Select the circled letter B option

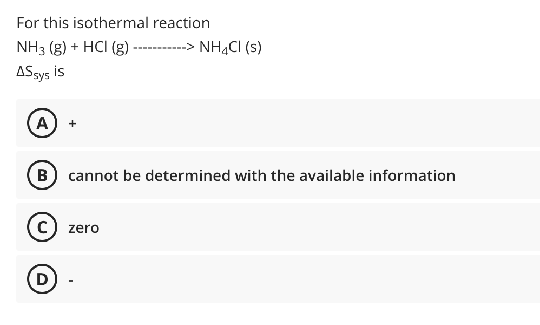pos(42,175)
